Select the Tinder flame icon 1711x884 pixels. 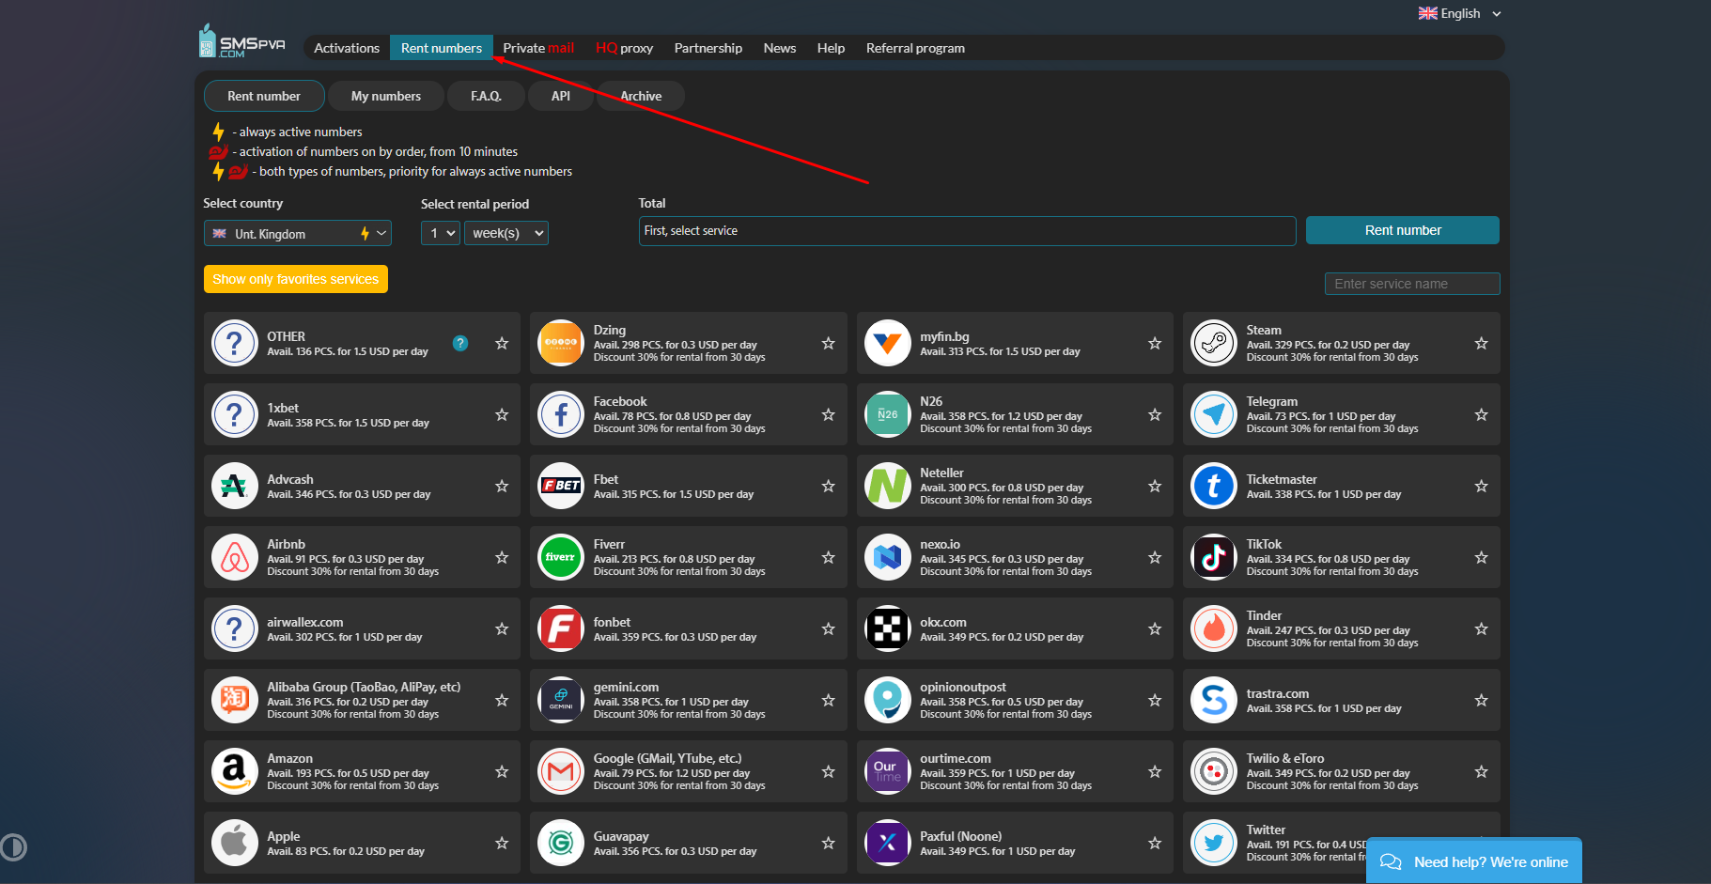point(1214,628)
